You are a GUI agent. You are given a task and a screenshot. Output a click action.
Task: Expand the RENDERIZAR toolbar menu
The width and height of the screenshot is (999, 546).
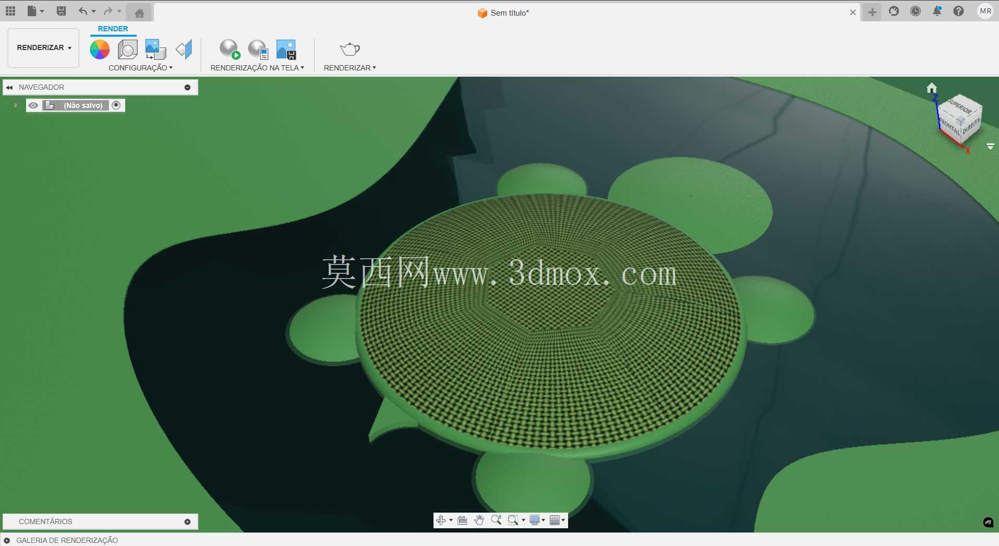[x=350, y=68]
